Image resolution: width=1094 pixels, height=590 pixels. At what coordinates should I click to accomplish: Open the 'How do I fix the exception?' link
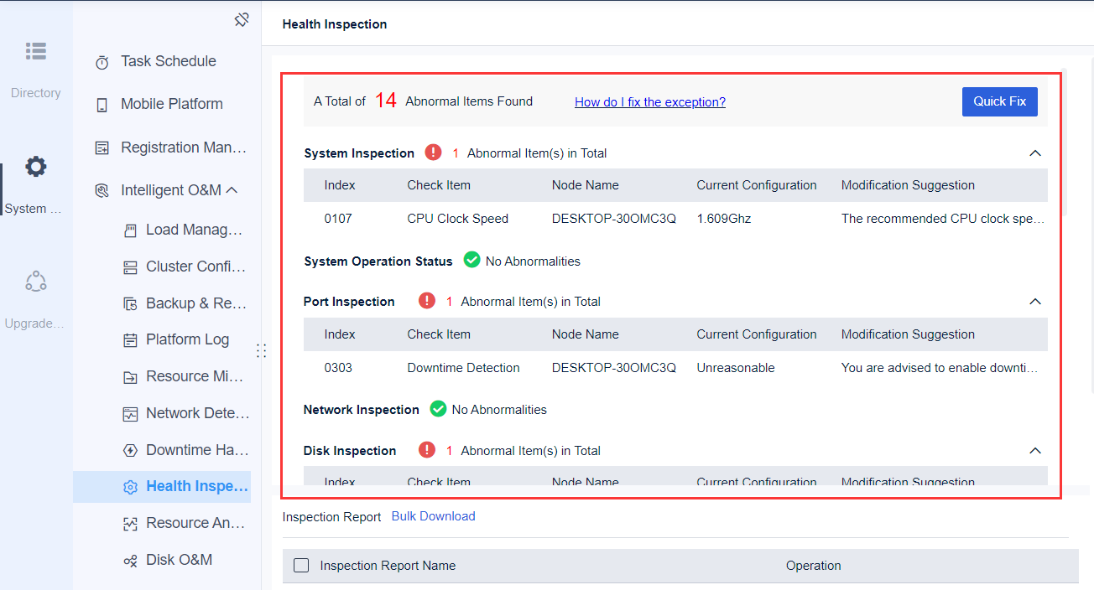pos(649,101)
